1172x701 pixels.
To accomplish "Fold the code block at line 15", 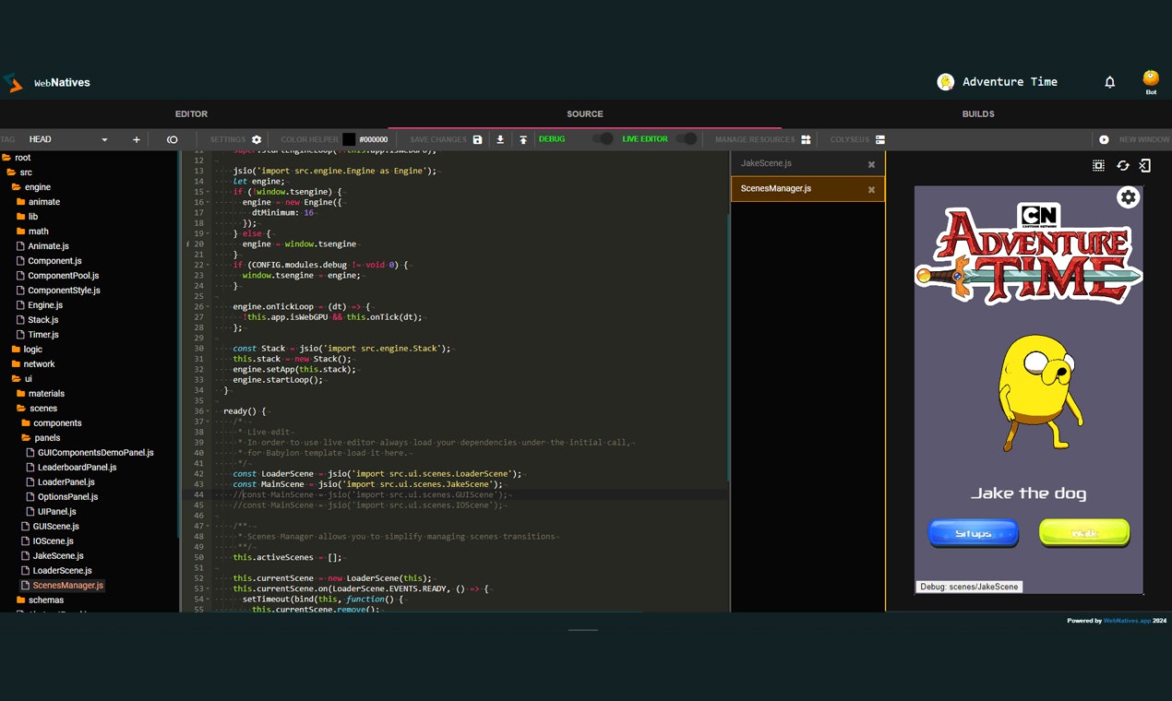I will coord(209,192).
